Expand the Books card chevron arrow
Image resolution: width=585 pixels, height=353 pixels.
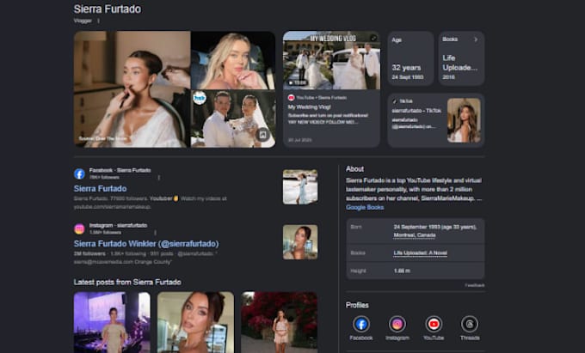(476, 40)
